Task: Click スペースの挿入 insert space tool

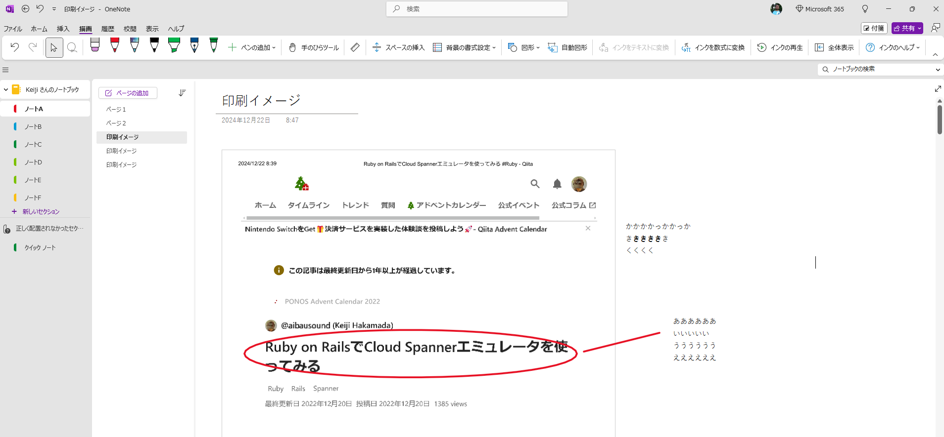Action: [x=398, y=47]
